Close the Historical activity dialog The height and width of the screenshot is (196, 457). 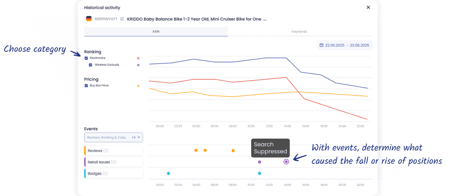click(x=368, y=7)
